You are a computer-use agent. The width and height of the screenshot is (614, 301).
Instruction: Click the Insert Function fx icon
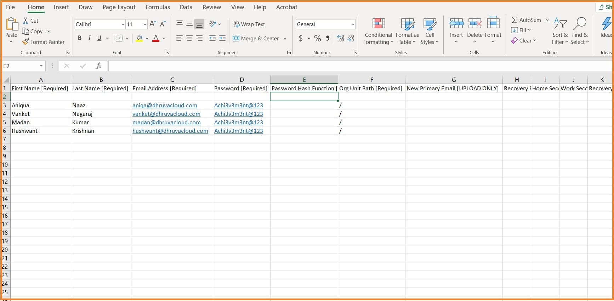pos(98,66)
